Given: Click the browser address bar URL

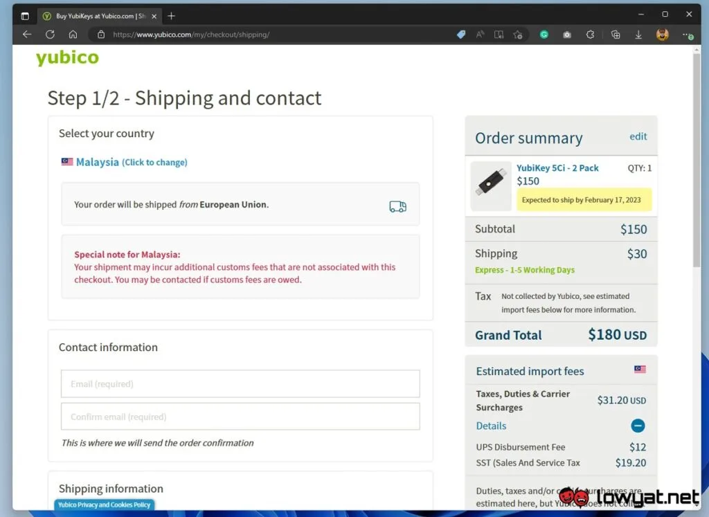Looking at the screenshot, I should point(191,35).
